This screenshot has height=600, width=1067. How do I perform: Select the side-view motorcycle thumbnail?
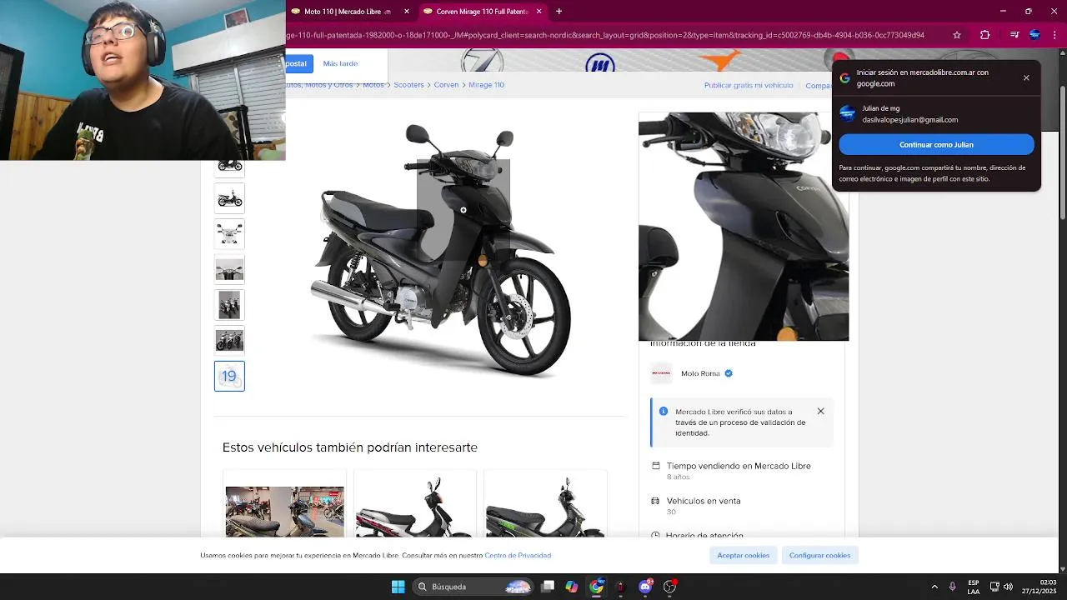tap(229, 198)
